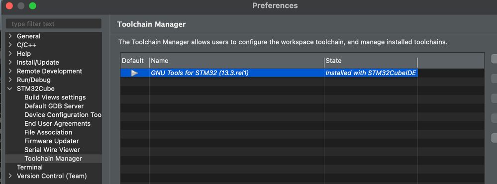Screen dimensions: 497x184
Task: Click the State column header
Action: coord(371,61)
